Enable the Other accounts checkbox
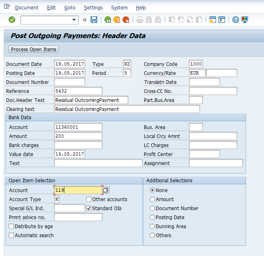The width and height of the screenshot is (264, 256). click(89, 199)
